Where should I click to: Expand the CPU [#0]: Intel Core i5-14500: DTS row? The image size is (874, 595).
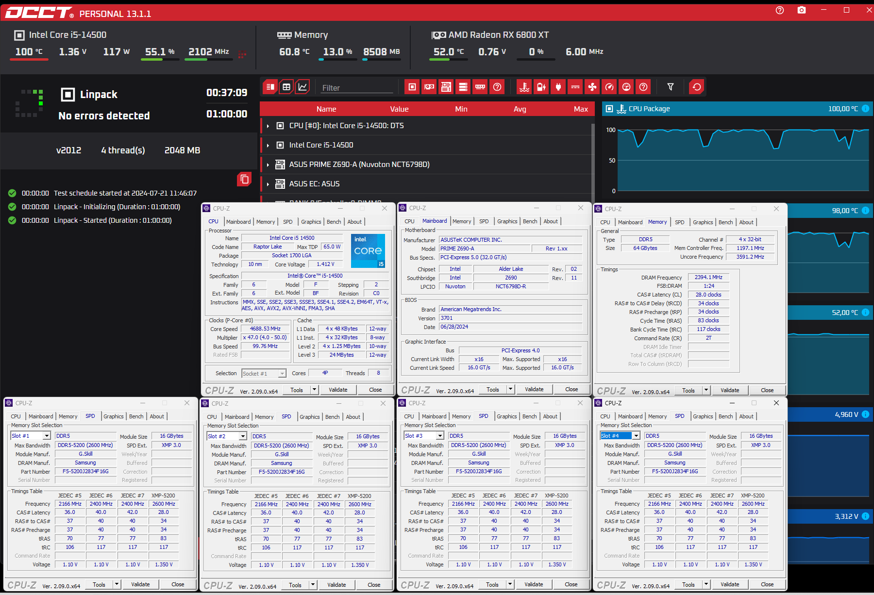click(x=268, y=126)
